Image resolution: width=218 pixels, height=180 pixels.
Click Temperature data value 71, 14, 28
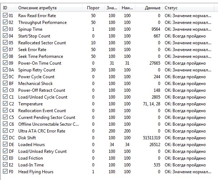151,104
